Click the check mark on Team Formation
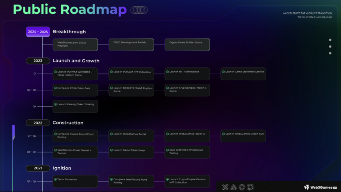 point(56,179)
